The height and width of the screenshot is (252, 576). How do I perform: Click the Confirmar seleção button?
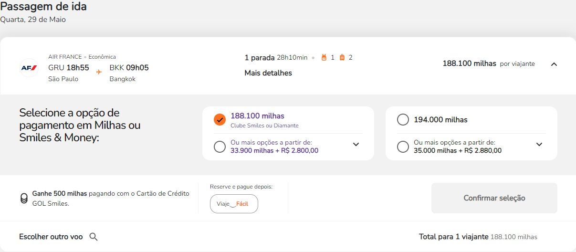pos(494,198)
